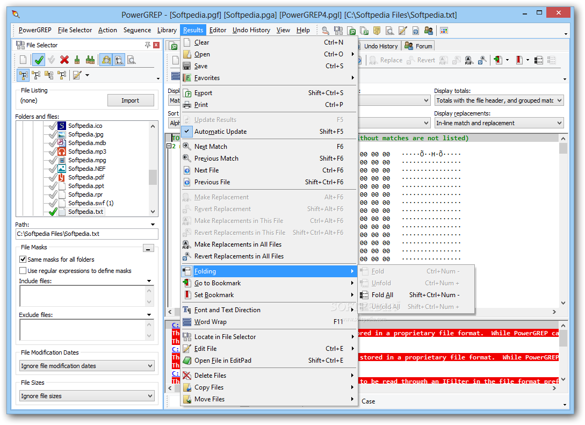Click Revert Replacements in All Files toolbar icon
This screenshot has width=585, height=425.
pos(482,60)
